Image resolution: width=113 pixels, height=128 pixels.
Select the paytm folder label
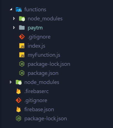tap(35, 28)
